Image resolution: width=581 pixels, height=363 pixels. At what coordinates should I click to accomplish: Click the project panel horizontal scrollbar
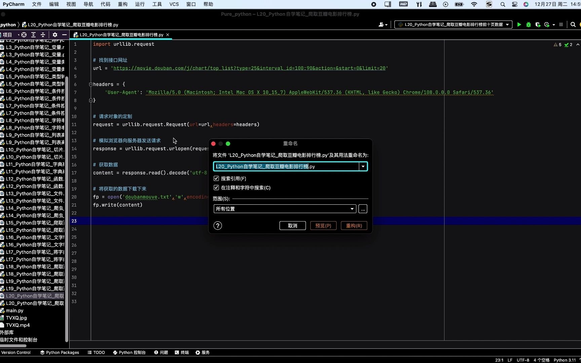13,346
